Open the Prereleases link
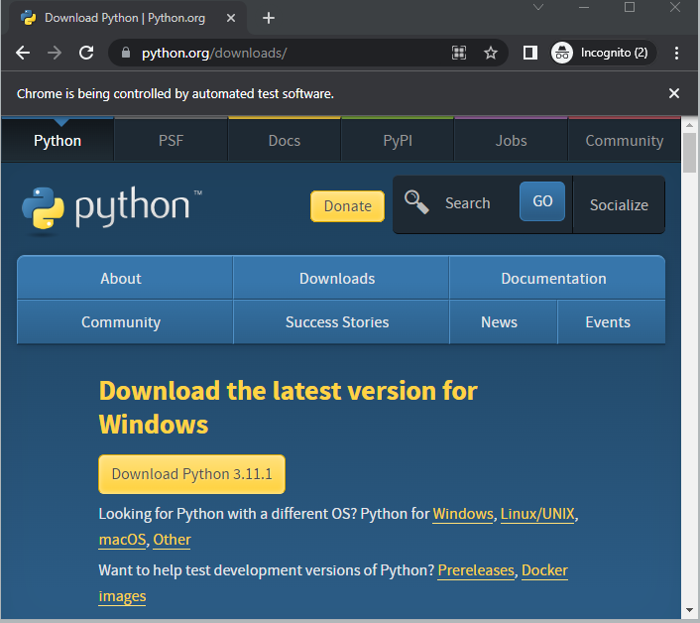Screen dimensions: 700x623 (x=476, y=570)
